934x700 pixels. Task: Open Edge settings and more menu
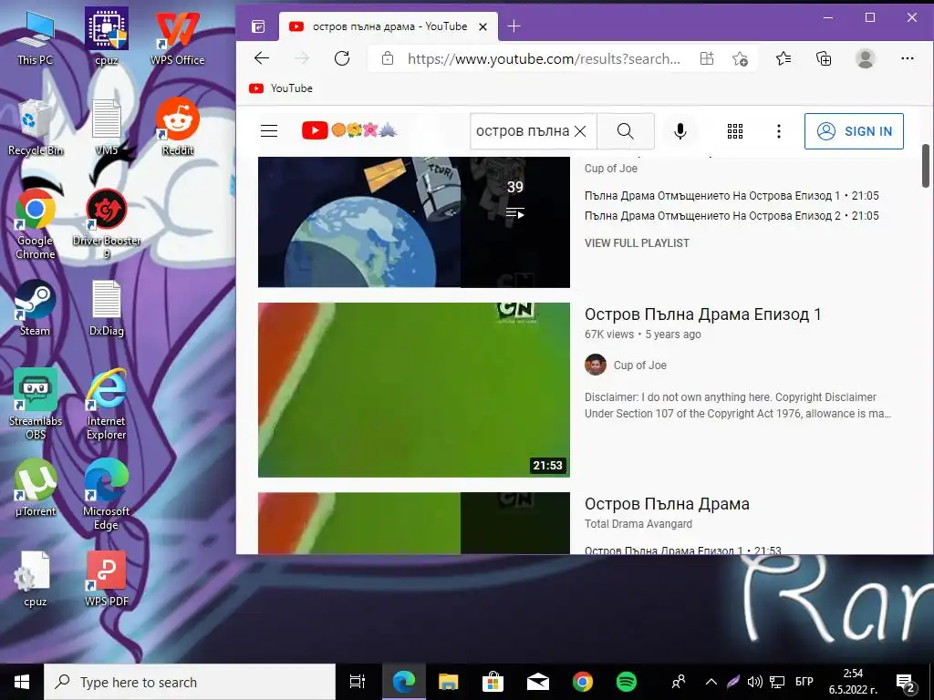[x=908, y=58]
